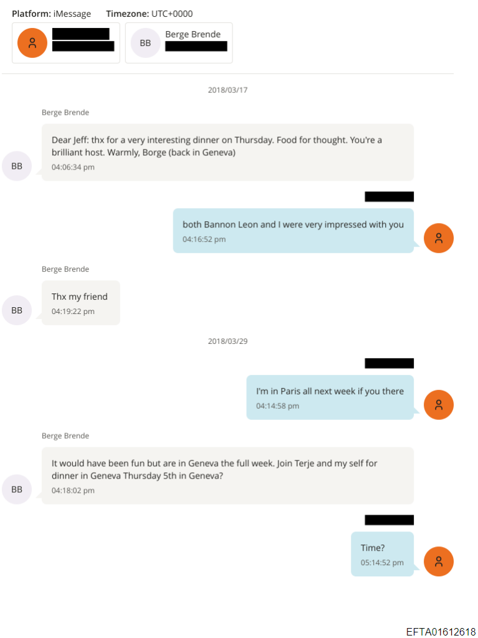Click orange avatar next to 'Time?' message
This screenshot has height=638, width=478.
pos(439,561)
